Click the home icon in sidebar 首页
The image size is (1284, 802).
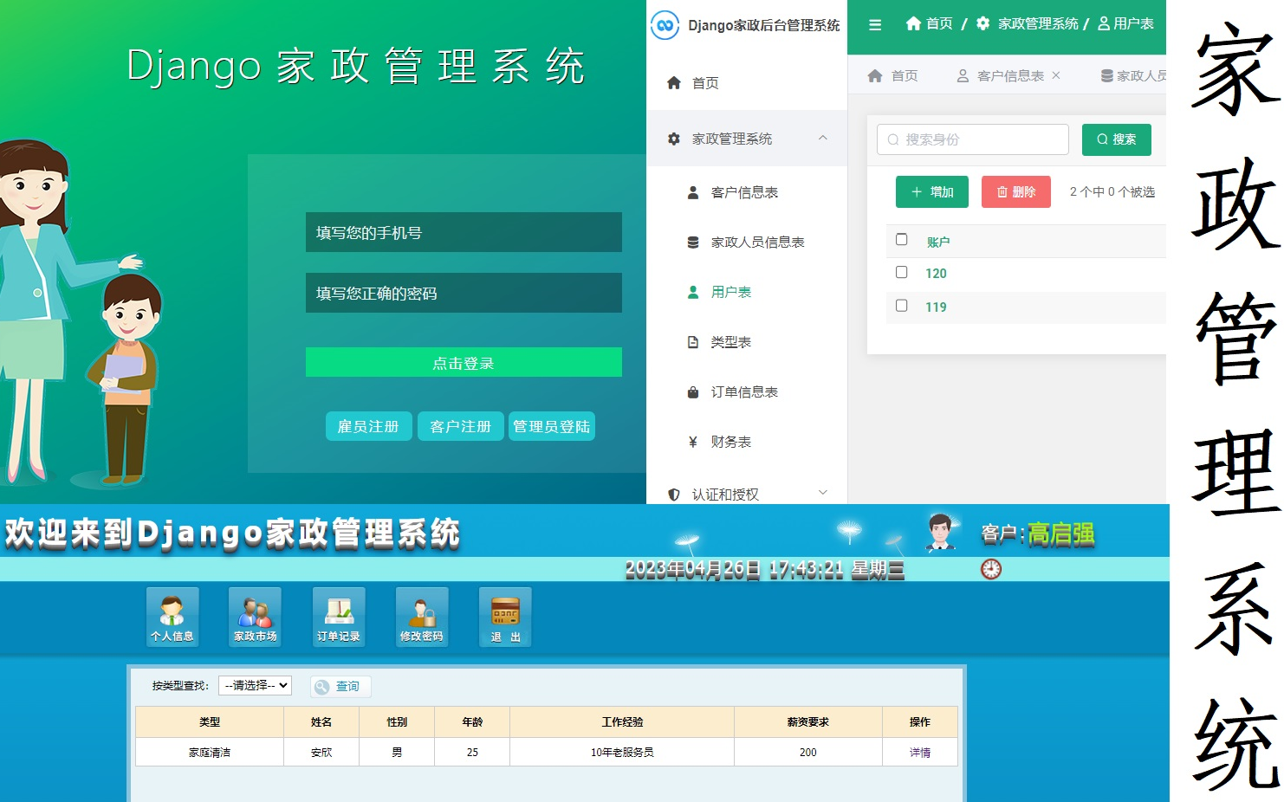674,83
